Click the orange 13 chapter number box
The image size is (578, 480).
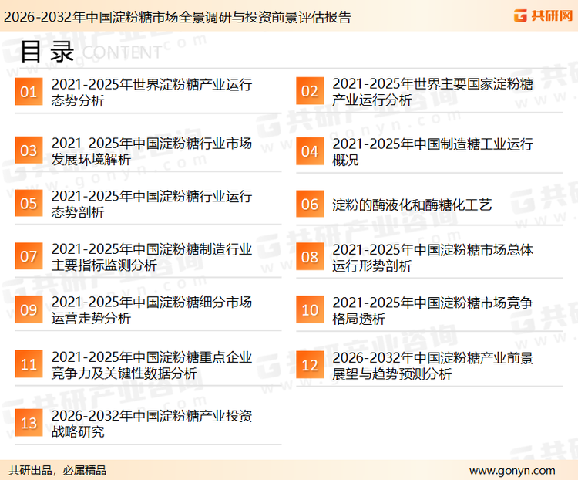(x=29, y=423)
